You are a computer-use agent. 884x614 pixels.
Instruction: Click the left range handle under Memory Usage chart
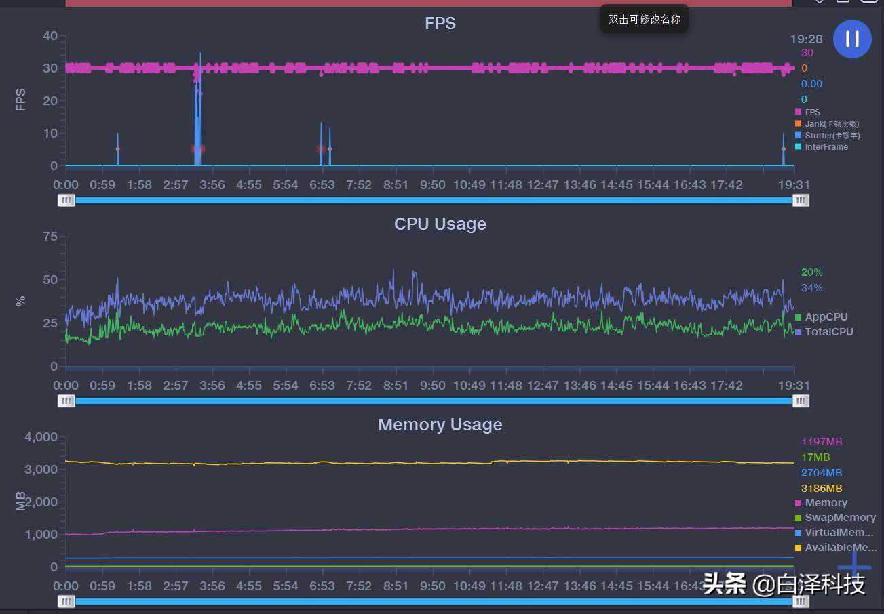pos(66,601)
